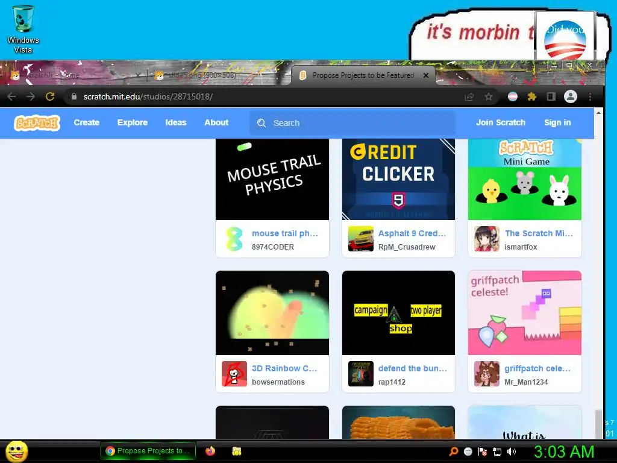The height and width of the screenshot is (463, 617).
Task: Go back using the browser back arrow
Action: (x=11, y=96)
